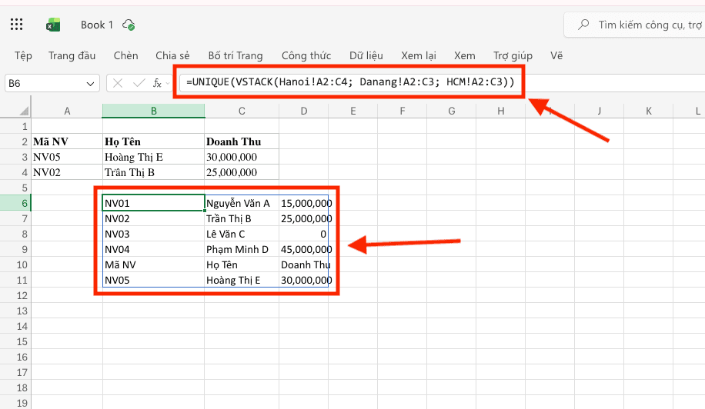Image resolution: width=705 pixels, height=409 pixels.
Task: Click the search magnifier icon
Action: click(583, 25)
